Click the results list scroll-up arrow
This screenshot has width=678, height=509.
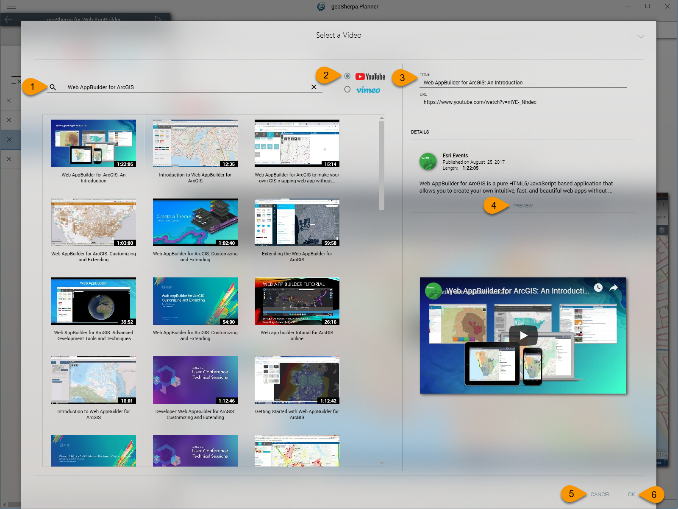382,118
